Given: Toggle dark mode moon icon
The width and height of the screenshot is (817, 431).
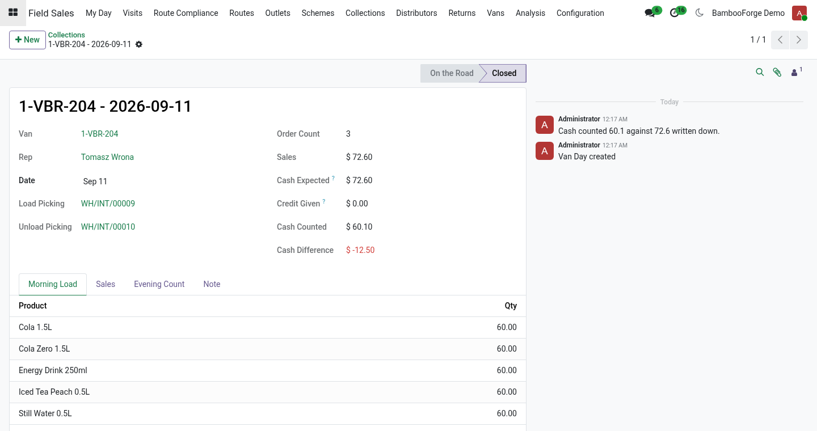Looking at the screenshot, I should (699, 13).
